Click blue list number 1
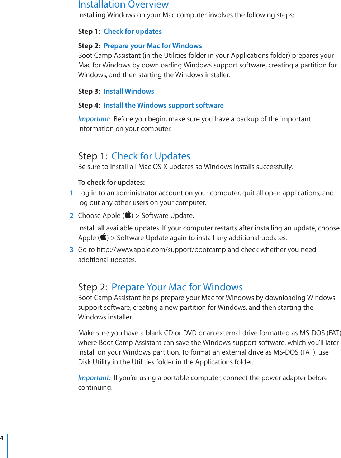This screenshot has height=458, width=341. (x=72, y=193)
